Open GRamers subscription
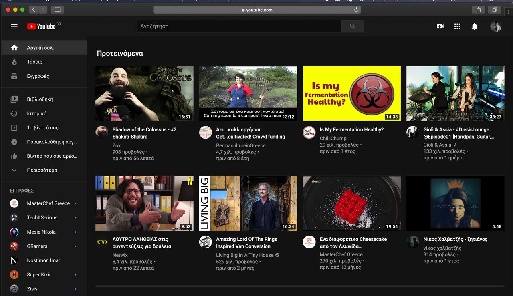 point(44,246)
